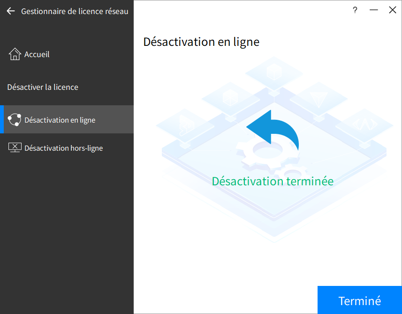
Task: Click the blue curved undo arrow illustration
Action: [x=273, y=130]
